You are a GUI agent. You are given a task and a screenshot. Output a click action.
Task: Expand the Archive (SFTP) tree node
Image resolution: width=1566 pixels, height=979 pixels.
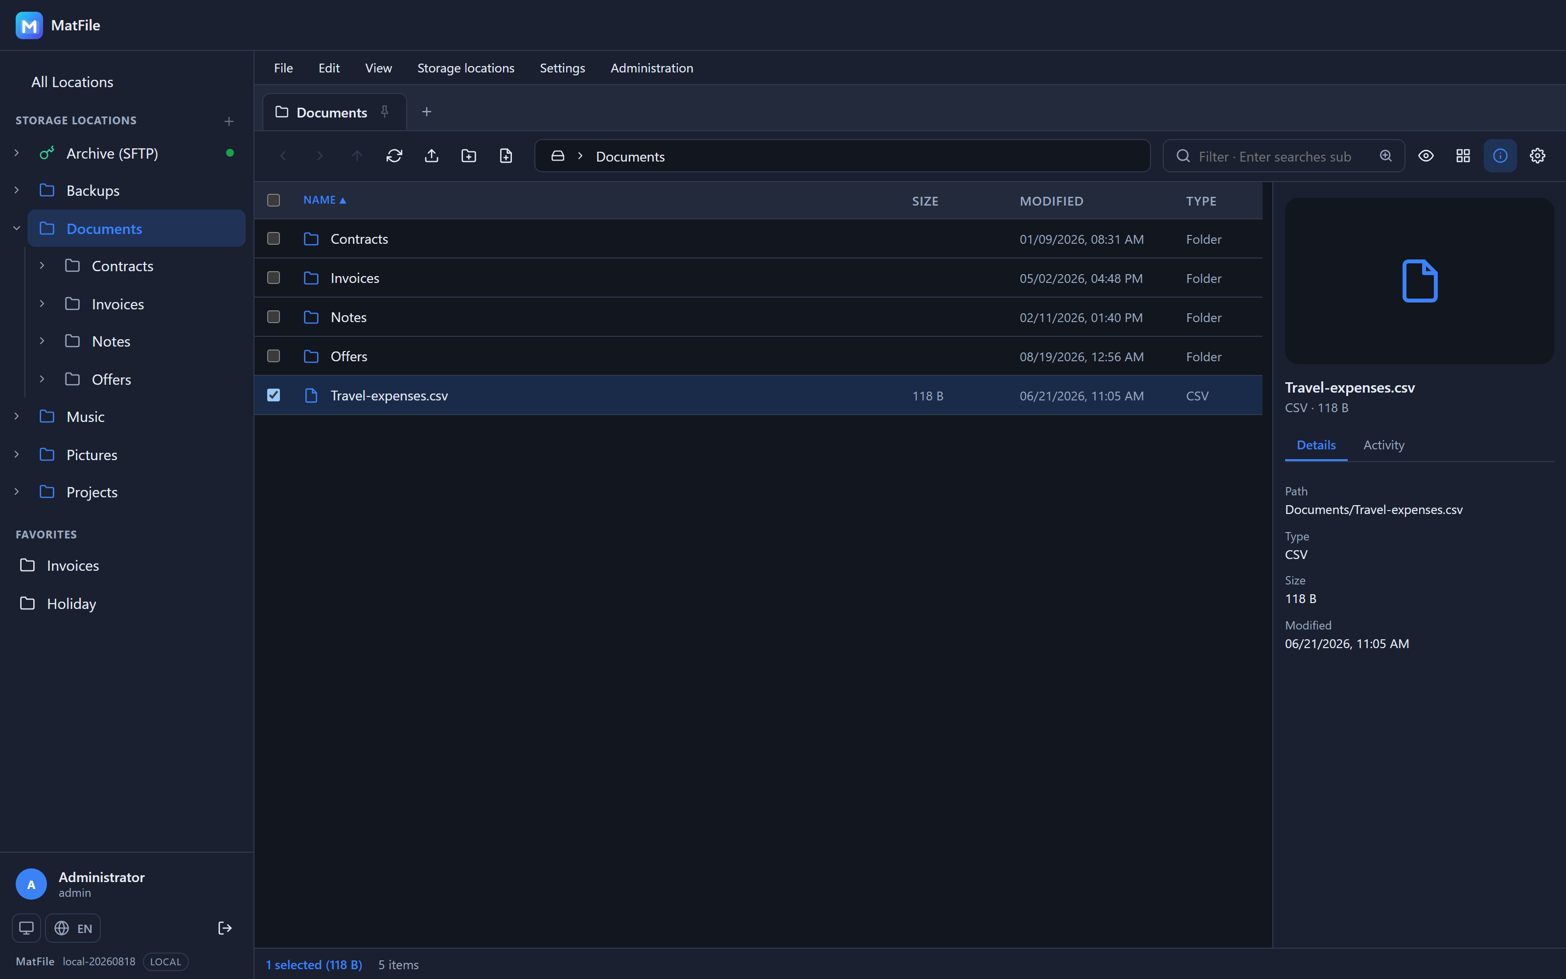click(17, 153)
